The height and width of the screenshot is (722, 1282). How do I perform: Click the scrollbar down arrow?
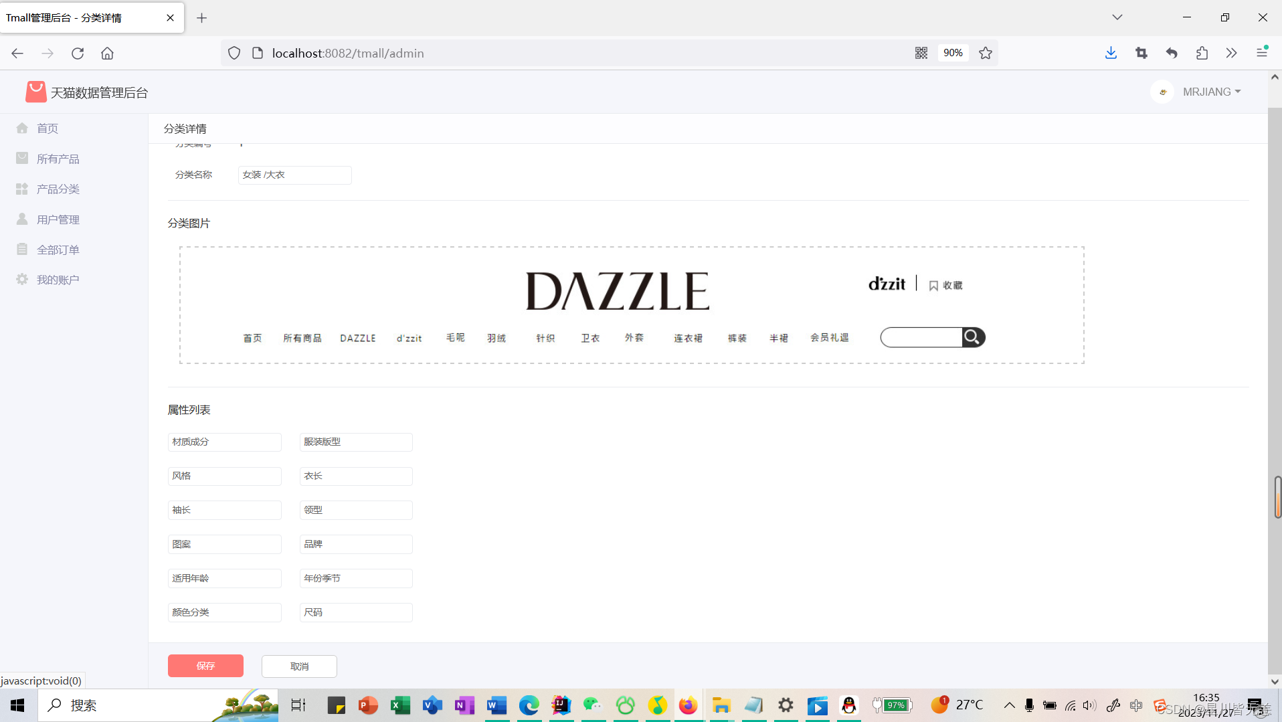coord(1275,681)
